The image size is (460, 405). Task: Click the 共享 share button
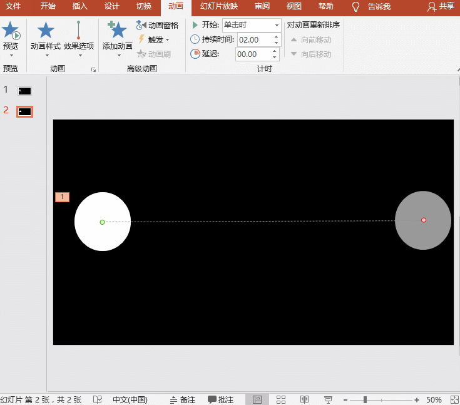(441, 6)
